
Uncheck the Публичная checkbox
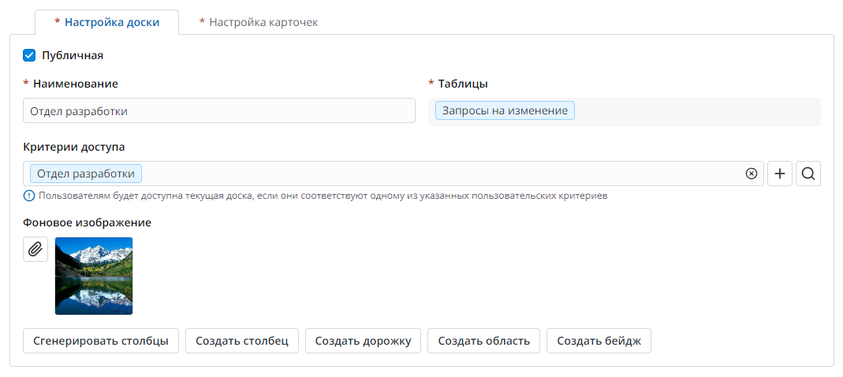[29, 55]
